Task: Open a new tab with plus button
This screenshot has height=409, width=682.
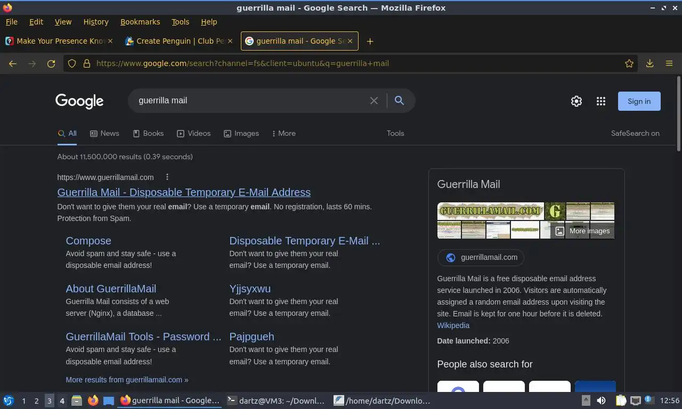Action: click(370, 41)
